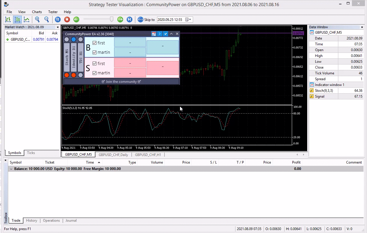The image size is (367, 233).
Task: Sort trades by the Time column header
Action: pos(90,162)
